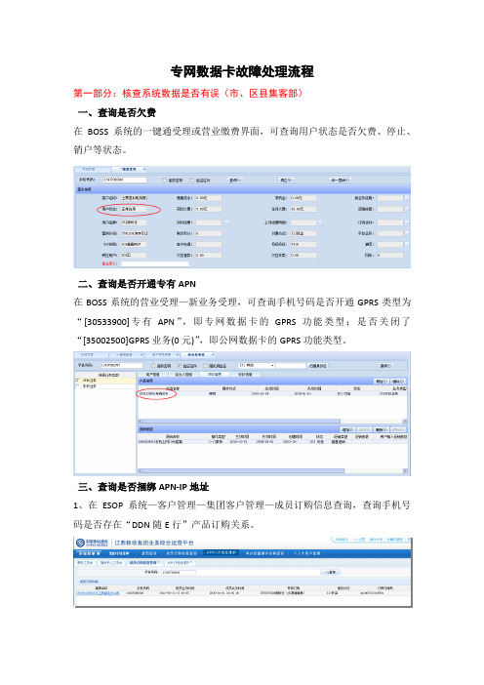Click the query button in the ESOP screenshot
484x685 pixels.
[x=330, y=572]
